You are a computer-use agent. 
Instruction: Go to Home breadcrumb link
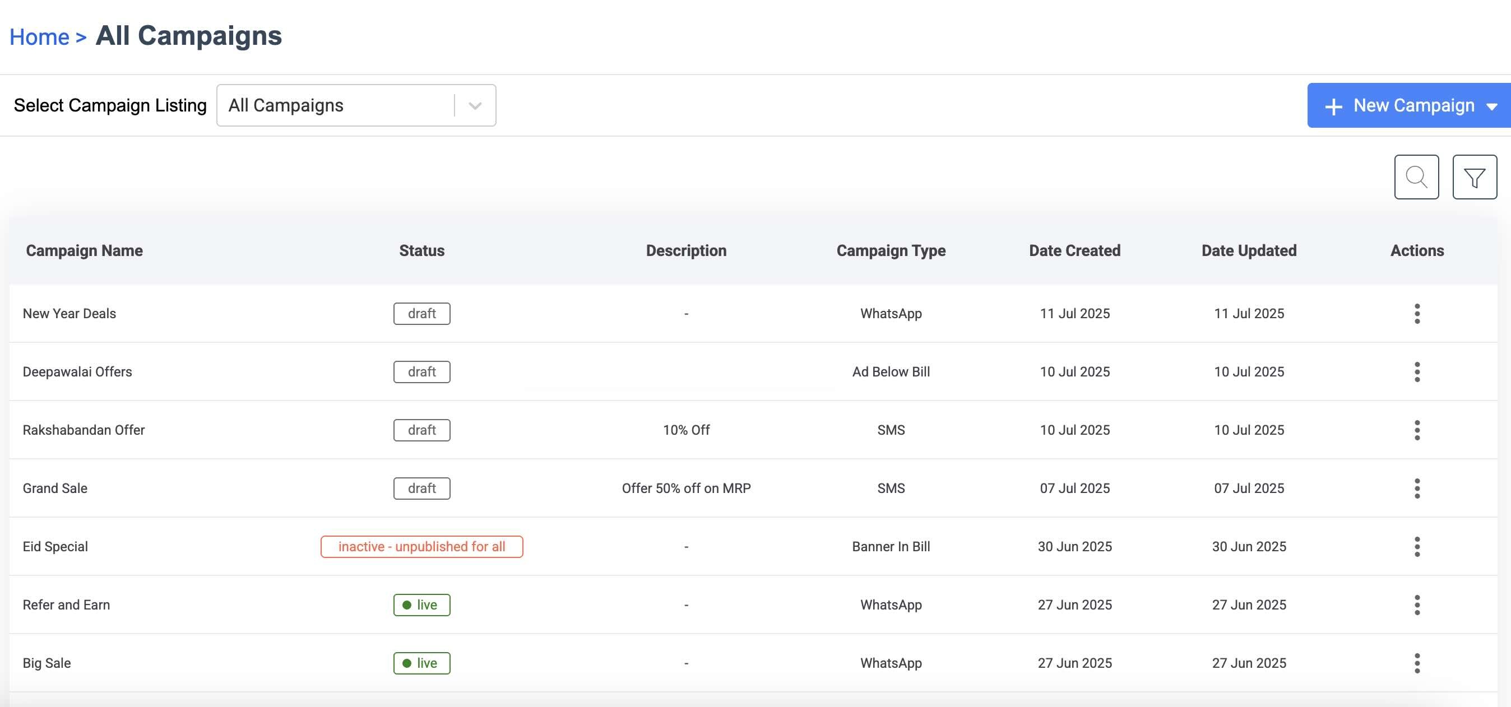(x=39, y=37)
